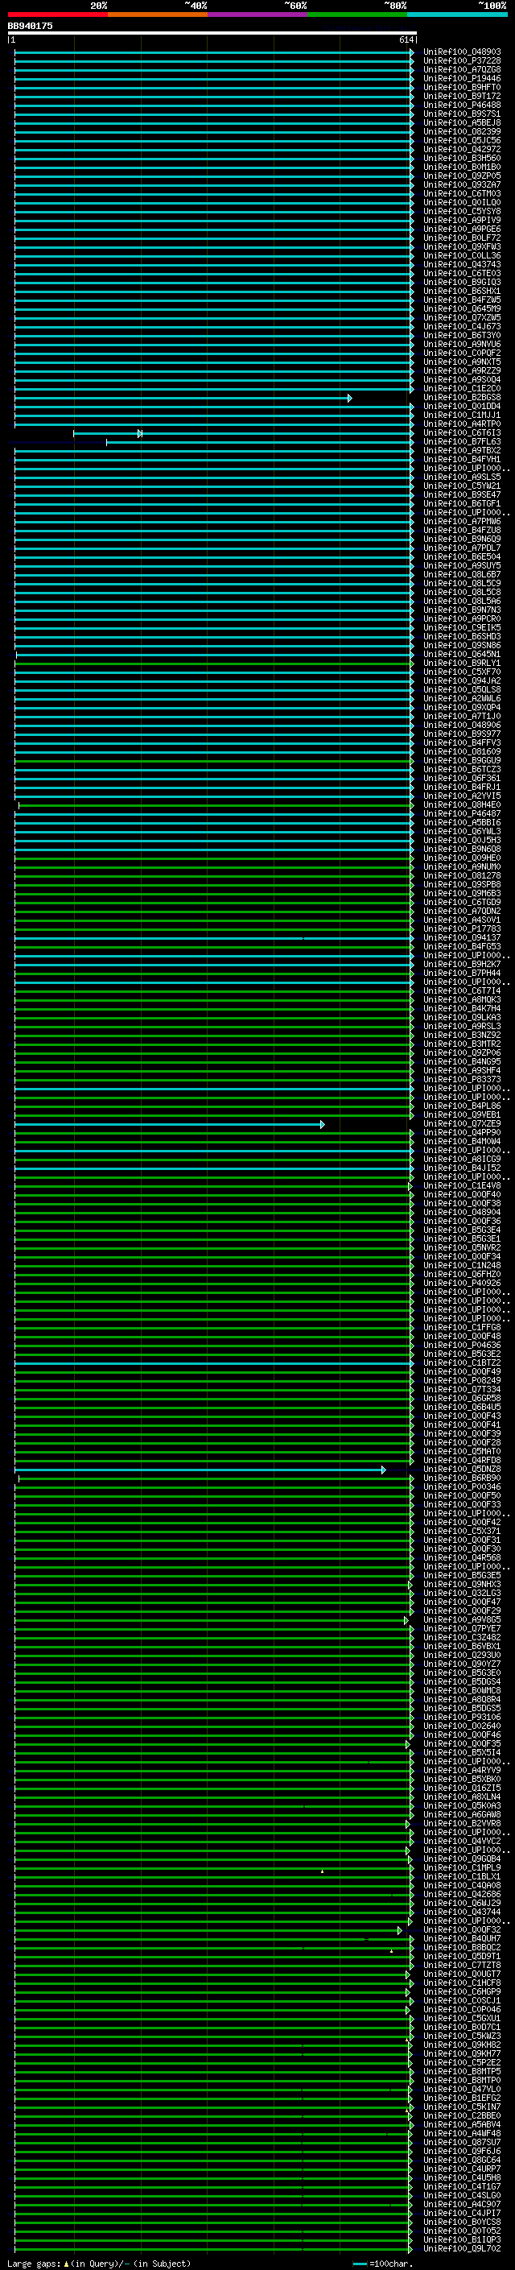The height and width of the screenshot is (2270, 515).
Task: Select hit label UniRef100_C1FFG8
Action: click(x=462, y=1328)
